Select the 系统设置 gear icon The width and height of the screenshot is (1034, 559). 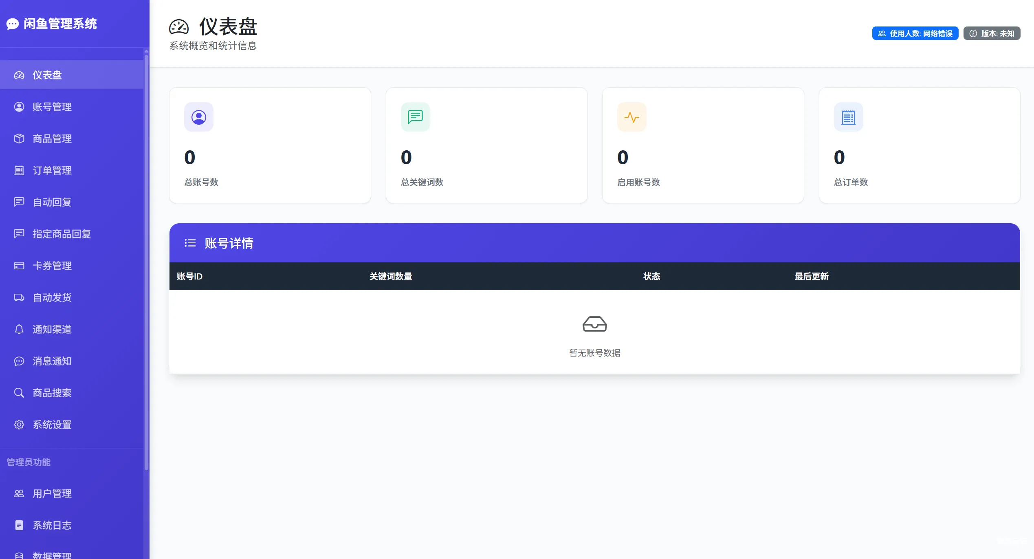pyautogui.click(x=19, y=425)
